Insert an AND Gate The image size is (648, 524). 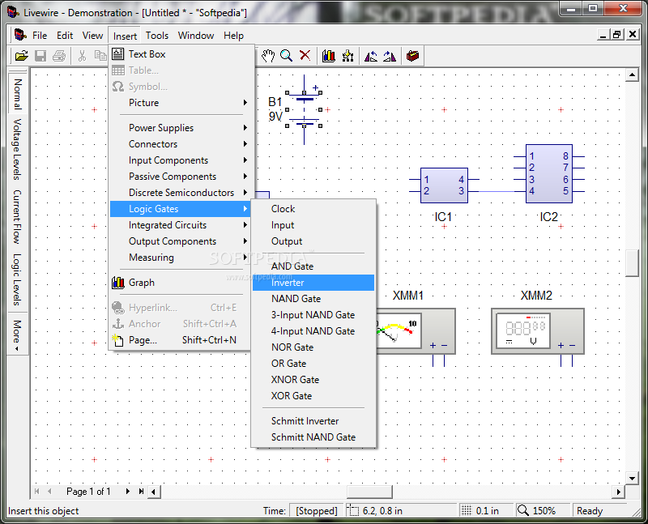[x=313, y=266]
